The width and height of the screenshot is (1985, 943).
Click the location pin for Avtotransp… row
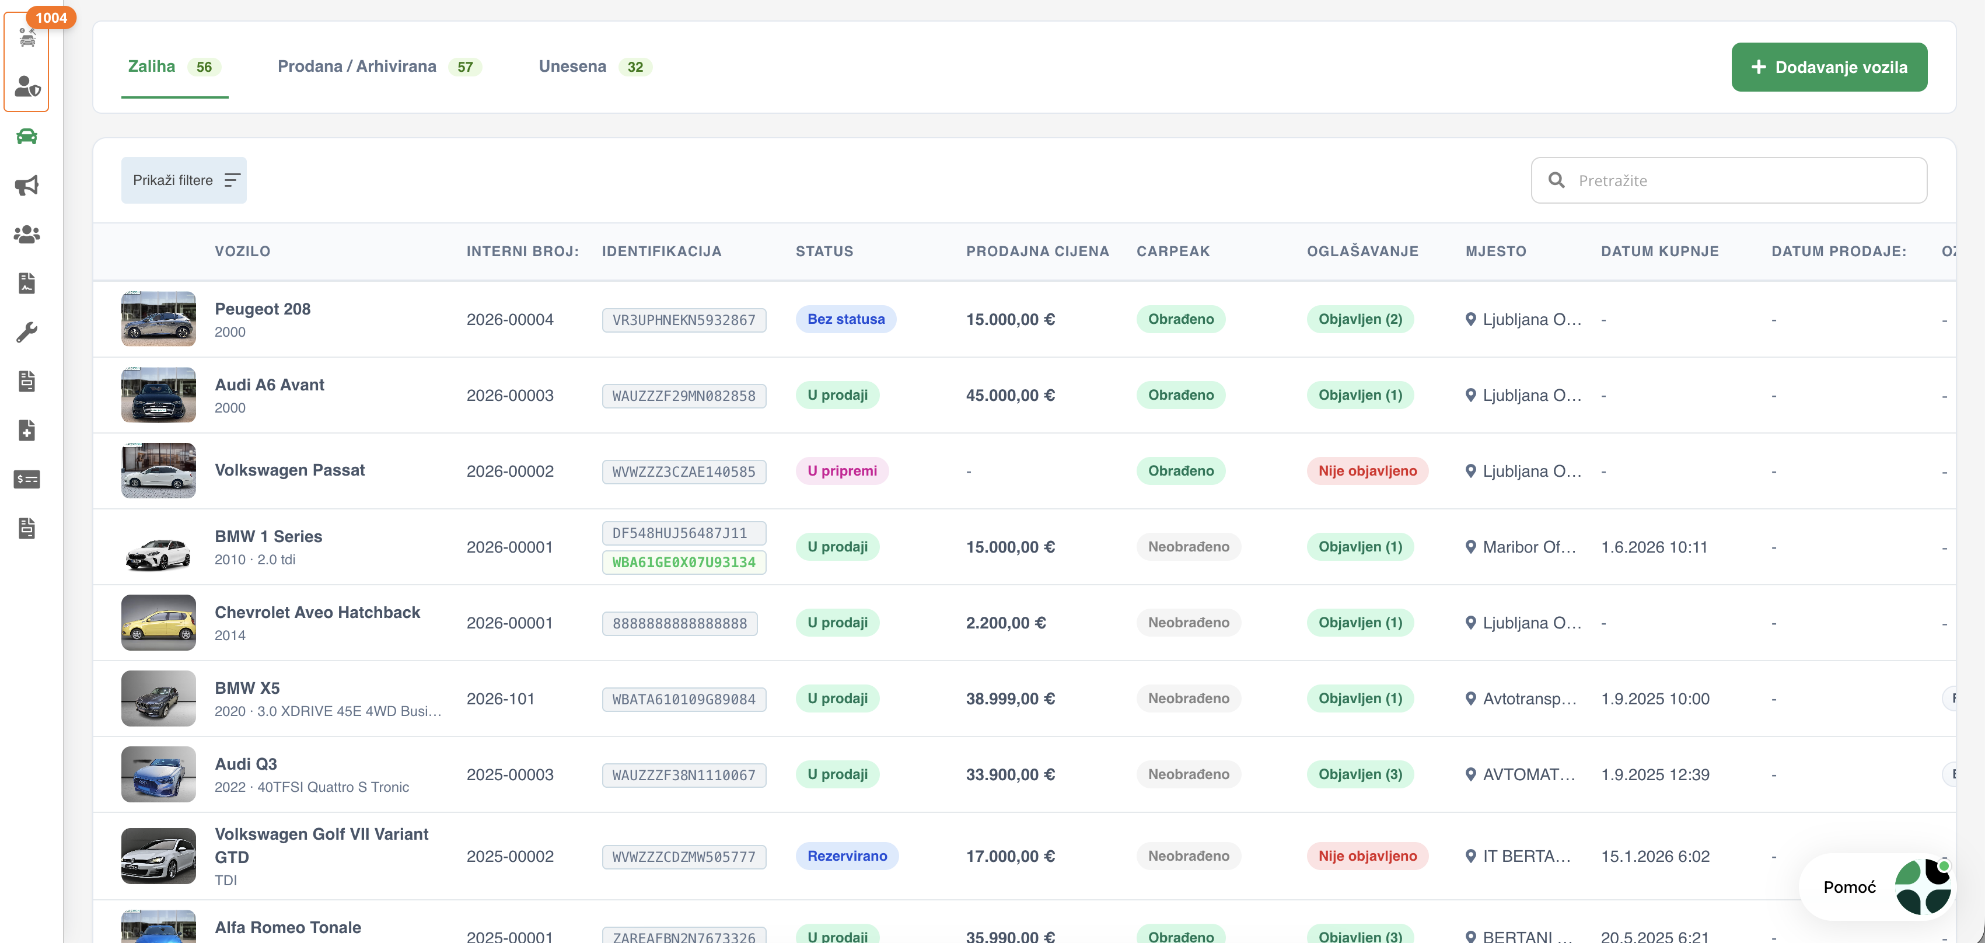(x=1470, y=698)
